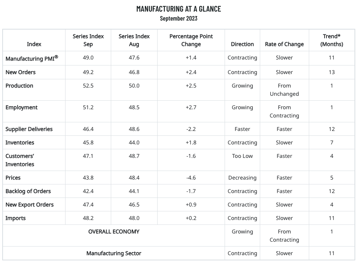Click the Overall Economy row label
This screenshot has height=263, width=359.
[x=114, y=232]
